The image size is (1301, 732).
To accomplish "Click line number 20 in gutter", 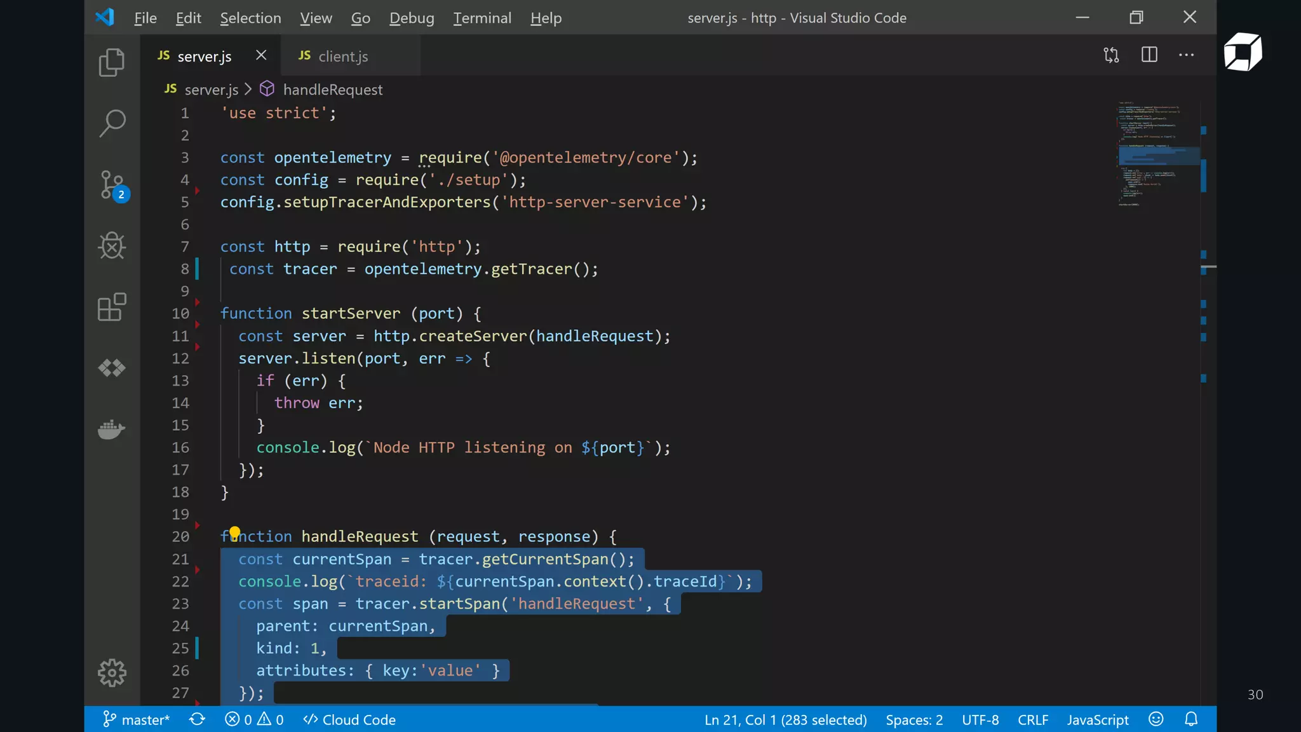I will [x=180, y=536].
